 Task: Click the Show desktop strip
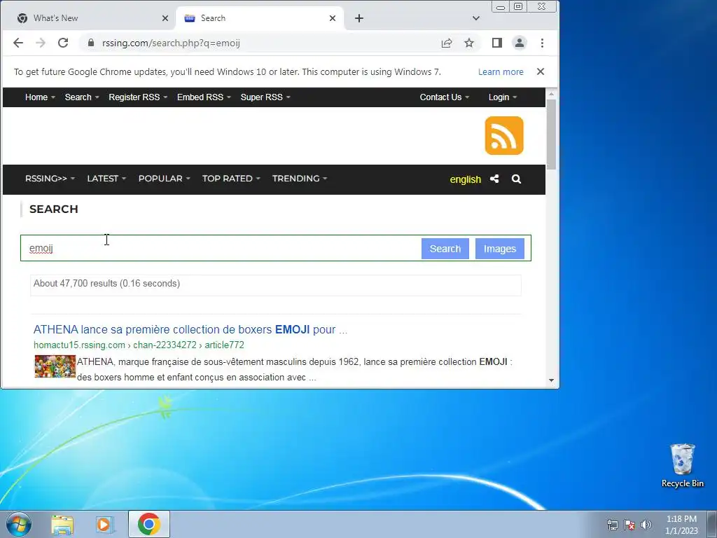712,524
